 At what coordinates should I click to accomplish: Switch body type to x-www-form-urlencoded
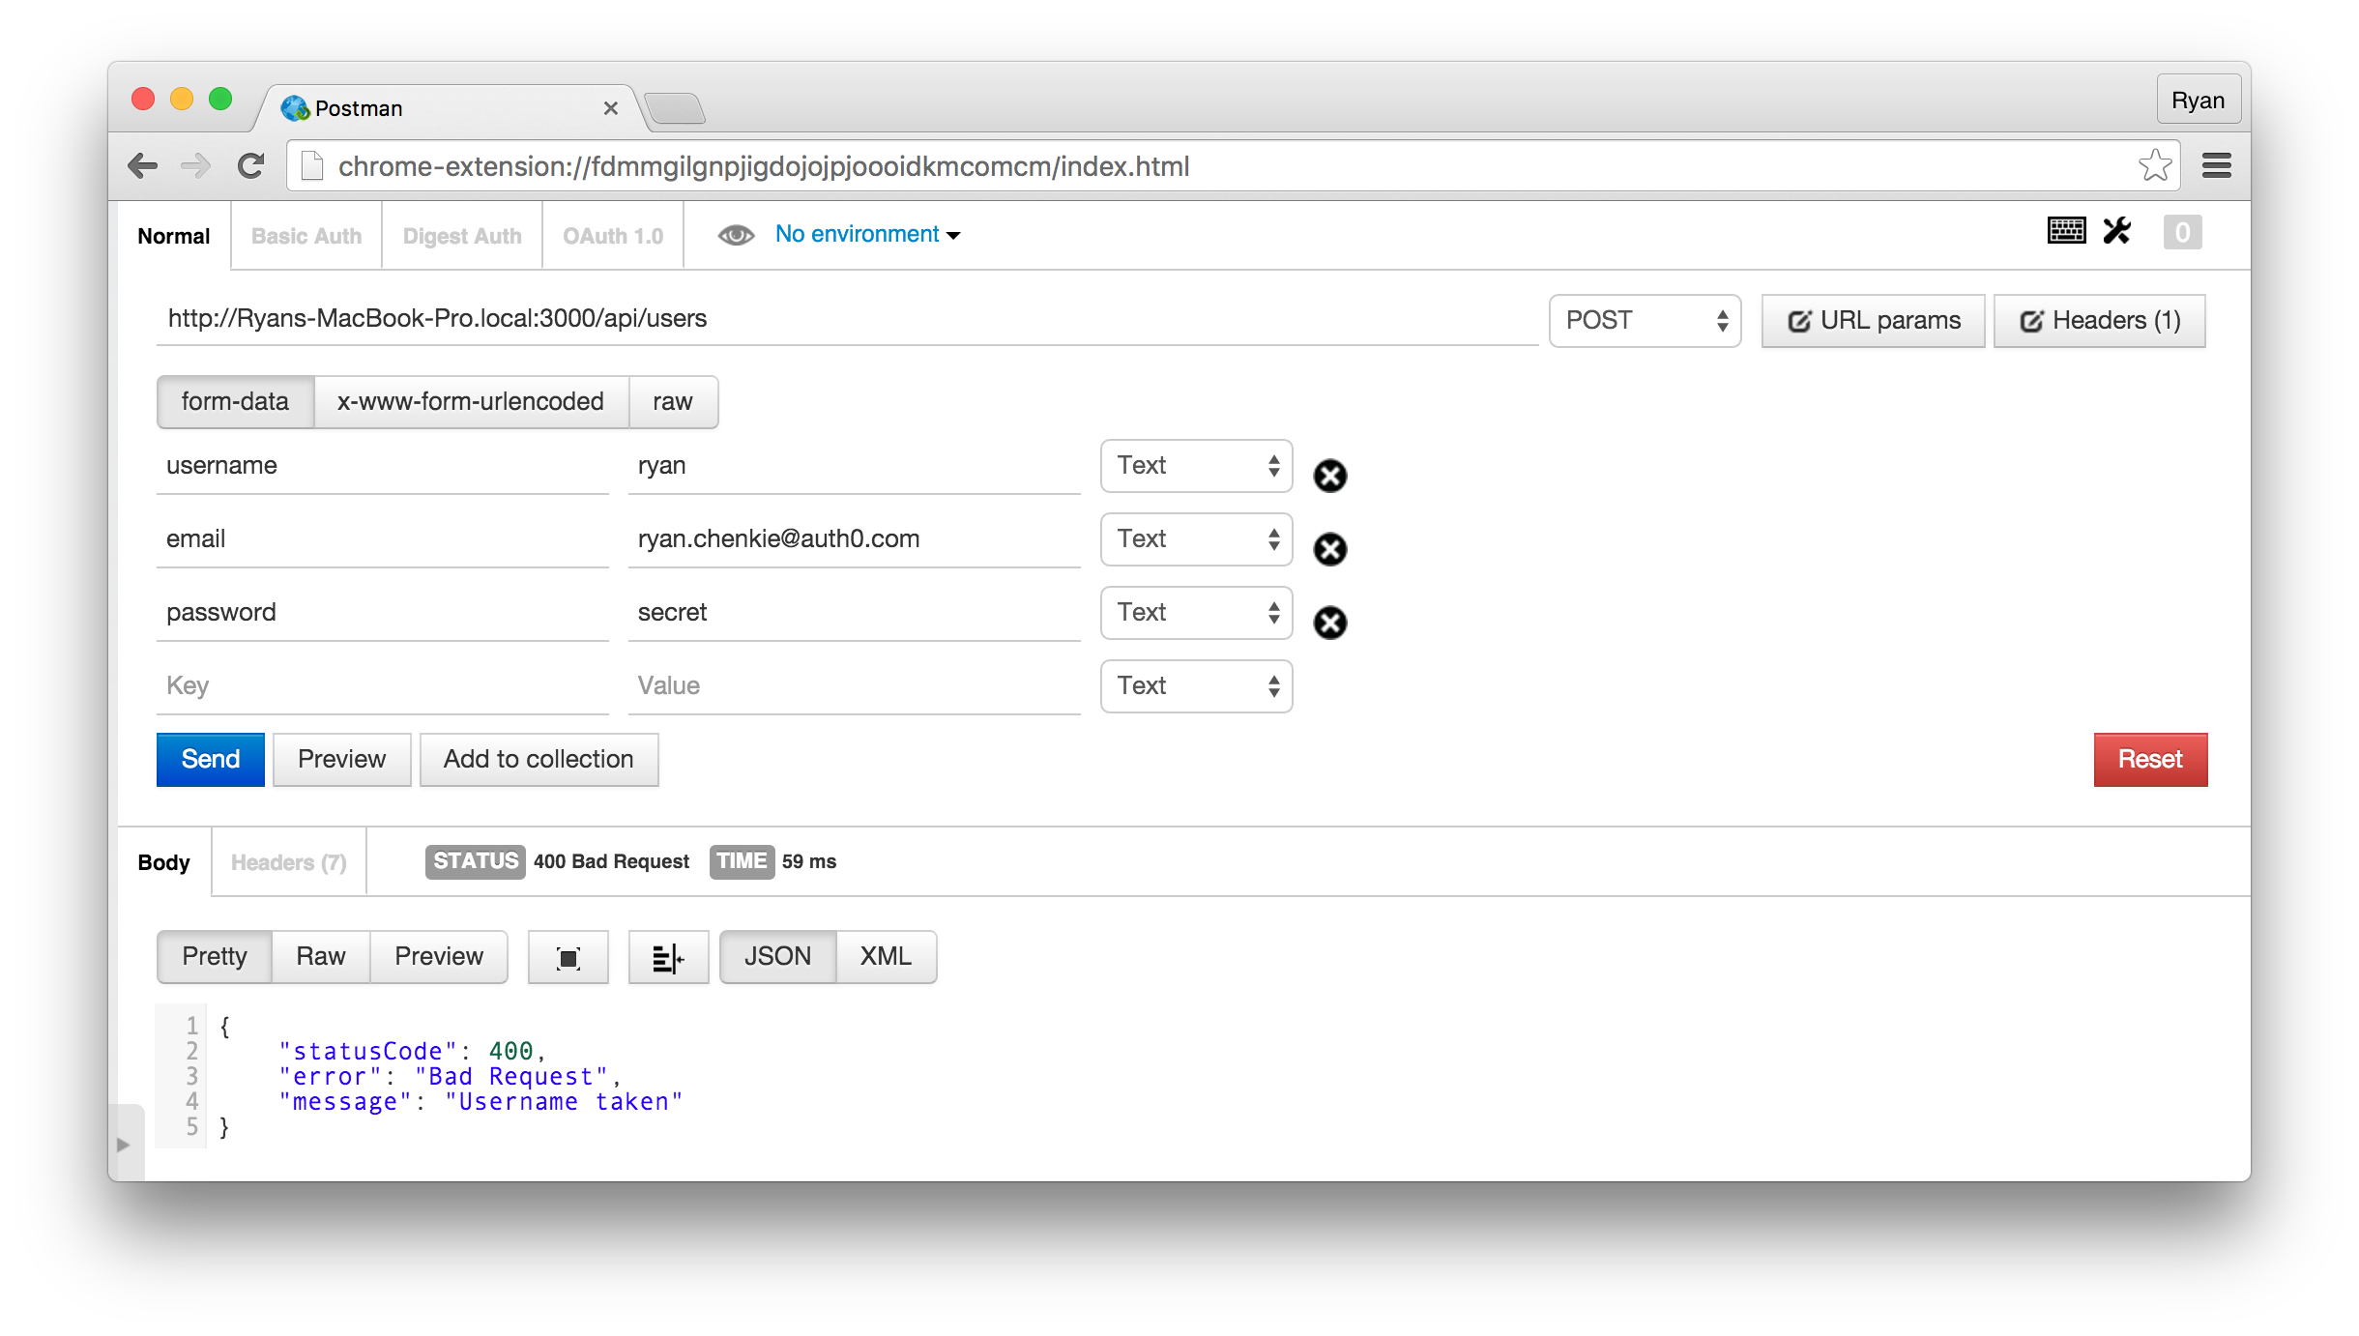[471, 402]
